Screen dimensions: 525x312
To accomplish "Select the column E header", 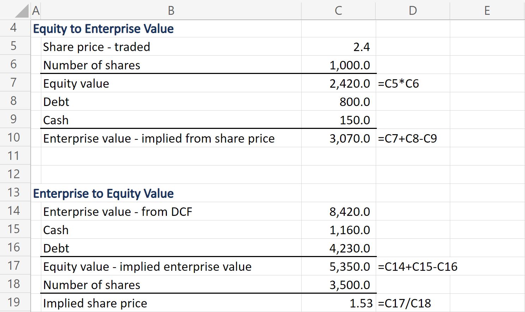I will tap(487, 11).
